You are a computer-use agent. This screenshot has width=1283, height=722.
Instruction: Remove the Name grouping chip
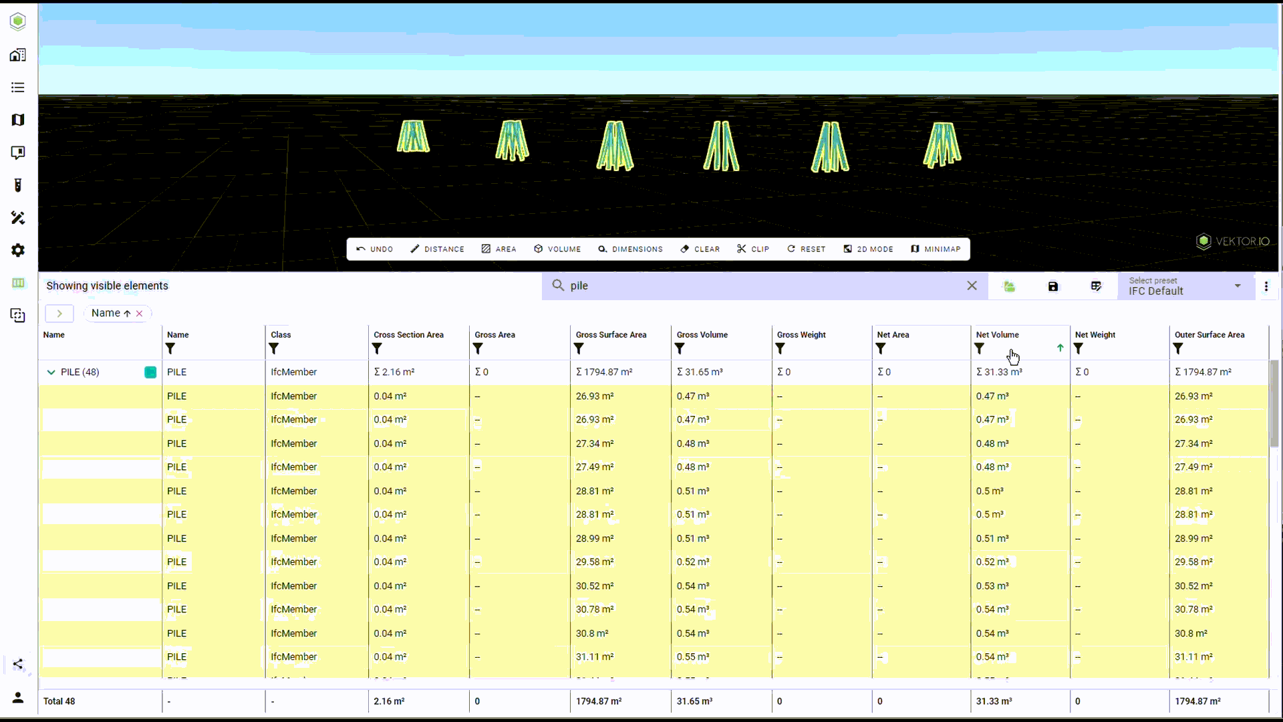pos(140,314)
